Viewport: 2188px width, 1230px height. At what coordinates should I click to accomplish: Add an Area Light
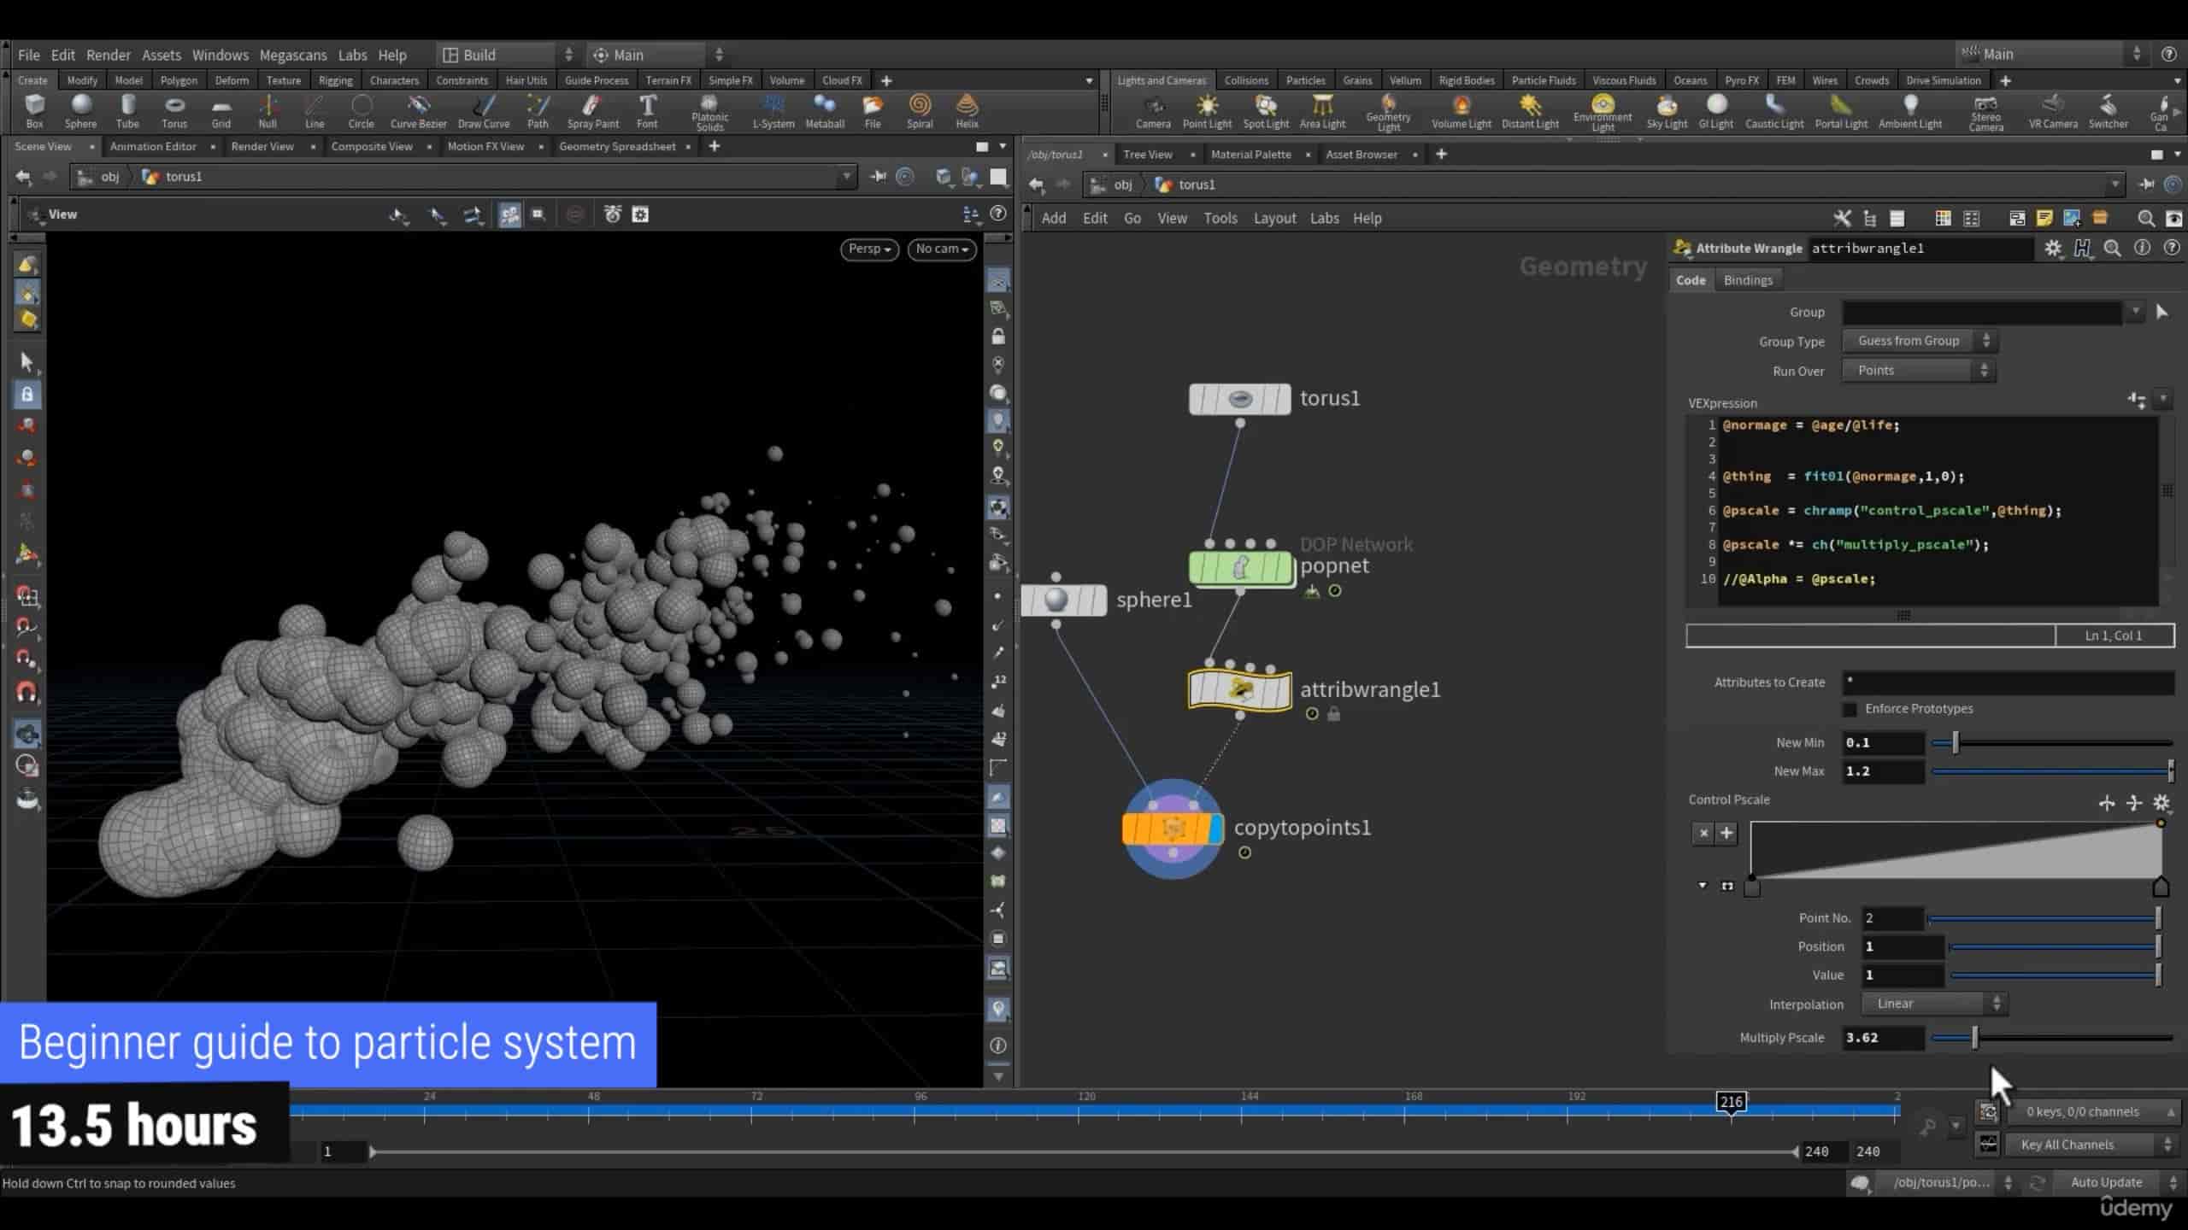1322,112
